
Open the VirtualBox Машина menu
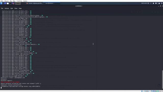point(6,1)
